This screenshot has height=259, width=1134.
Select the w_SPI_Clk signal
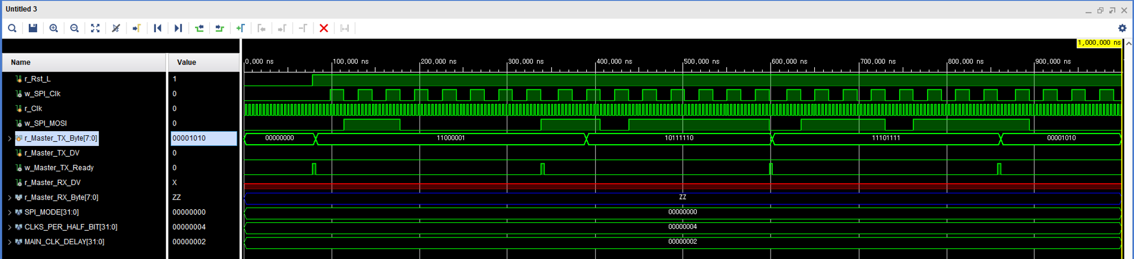(x=42, y=94)
